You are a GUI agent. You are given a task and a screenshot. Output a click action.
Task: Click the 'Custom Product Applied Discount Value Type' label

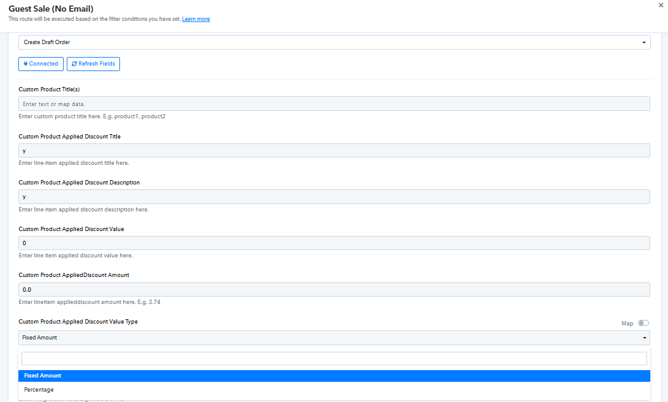(78, 322)
